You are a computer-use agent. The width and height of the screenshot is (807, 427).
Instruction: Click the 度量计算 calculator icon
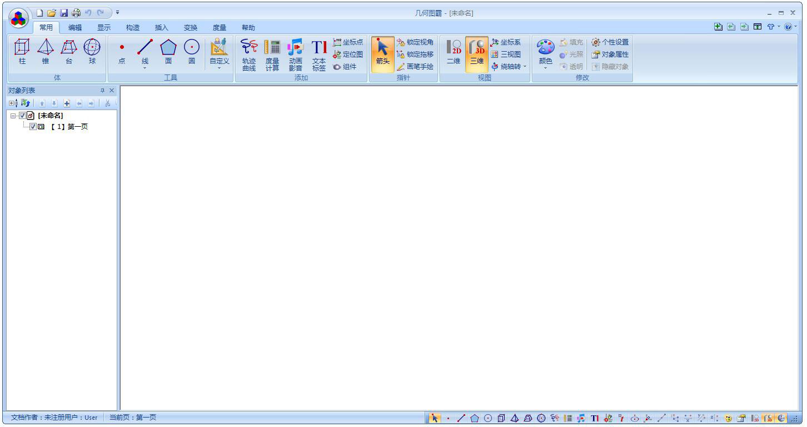(x=272, y=54)
